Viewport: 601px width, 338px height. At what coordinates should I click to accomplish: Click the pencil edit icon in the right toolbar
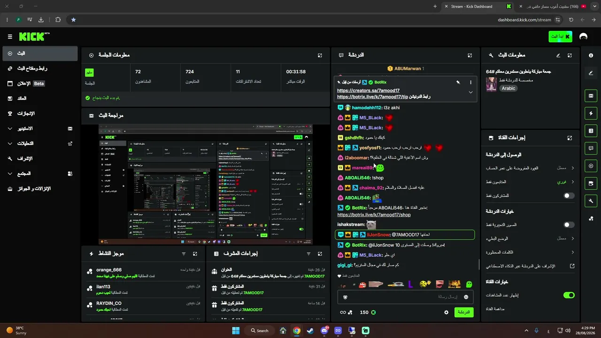(x=591, y=73)
